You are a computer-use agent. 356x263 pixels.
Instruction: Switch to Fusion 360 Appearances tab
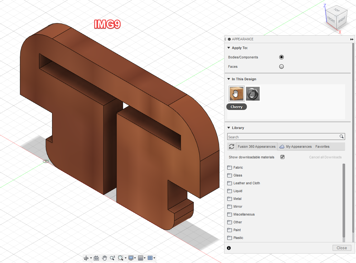coord(257,146)
